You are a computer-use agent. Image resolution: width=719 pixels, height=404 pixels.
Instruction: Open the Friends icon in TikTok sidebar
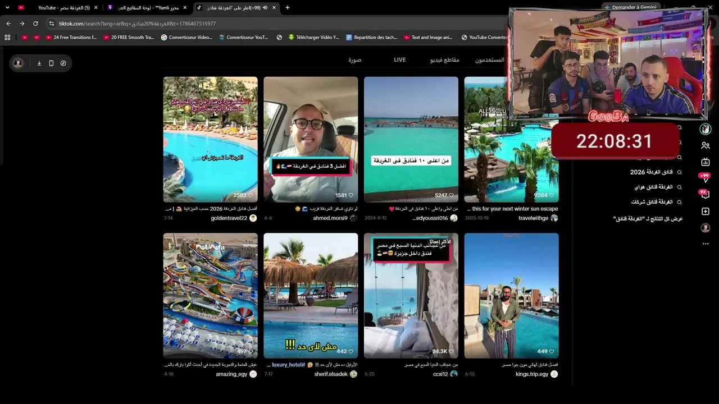[x=706, y=145]
